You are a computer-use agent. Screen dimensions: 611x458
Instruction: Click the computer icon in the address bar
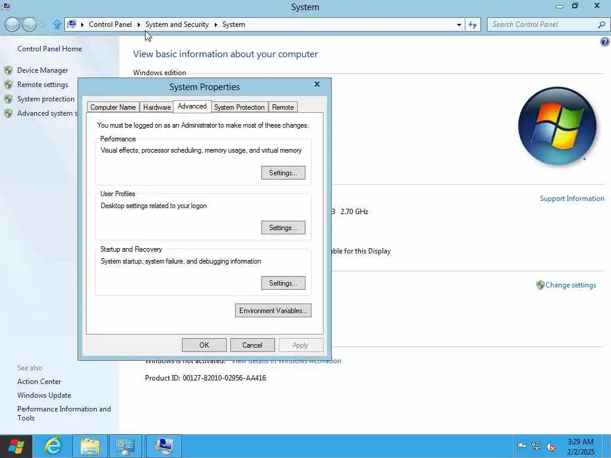pyautogui.click(x=72, y=24)
